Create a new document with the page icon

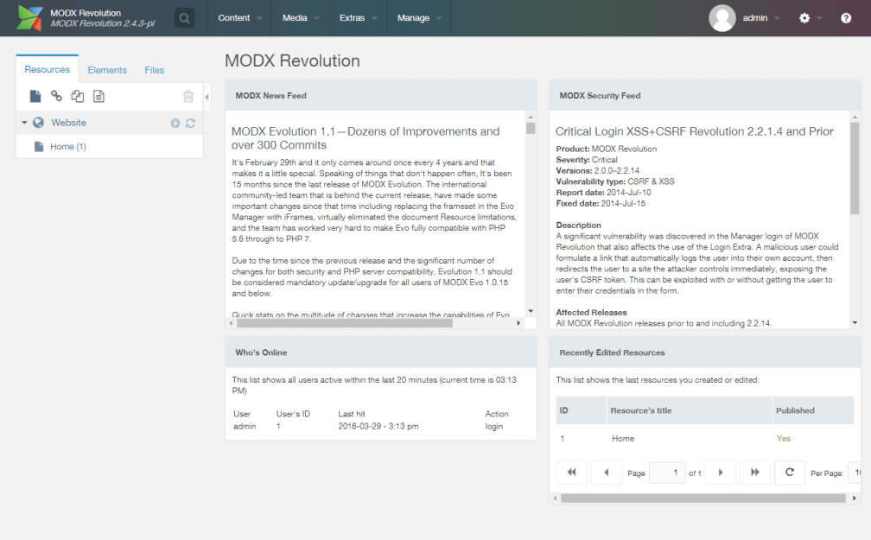click(35, 96)
